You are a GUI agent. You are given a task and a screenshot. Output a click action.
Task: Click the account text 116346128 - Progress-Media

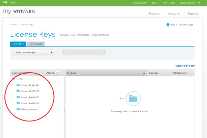[93, 35]
